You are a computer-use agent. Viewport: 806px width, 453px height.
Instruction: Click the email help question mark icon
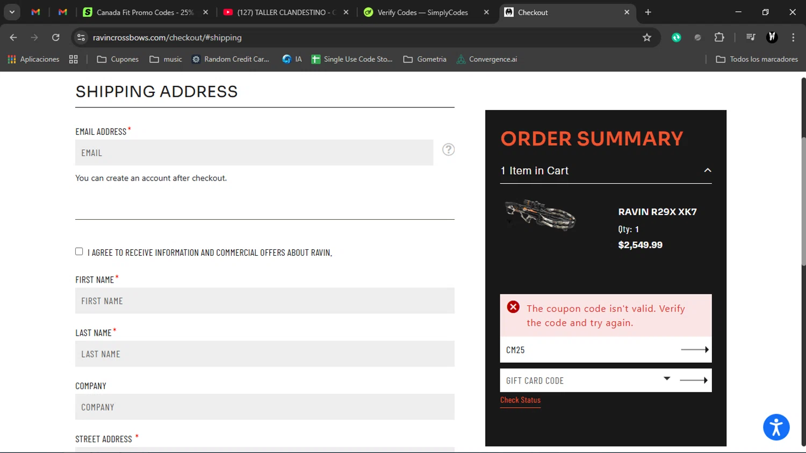point(449,149)
